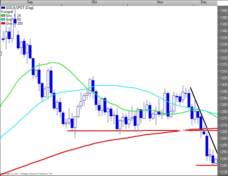
Task: Click the 1325 price axis label
Action: click(x=223, y=51)
